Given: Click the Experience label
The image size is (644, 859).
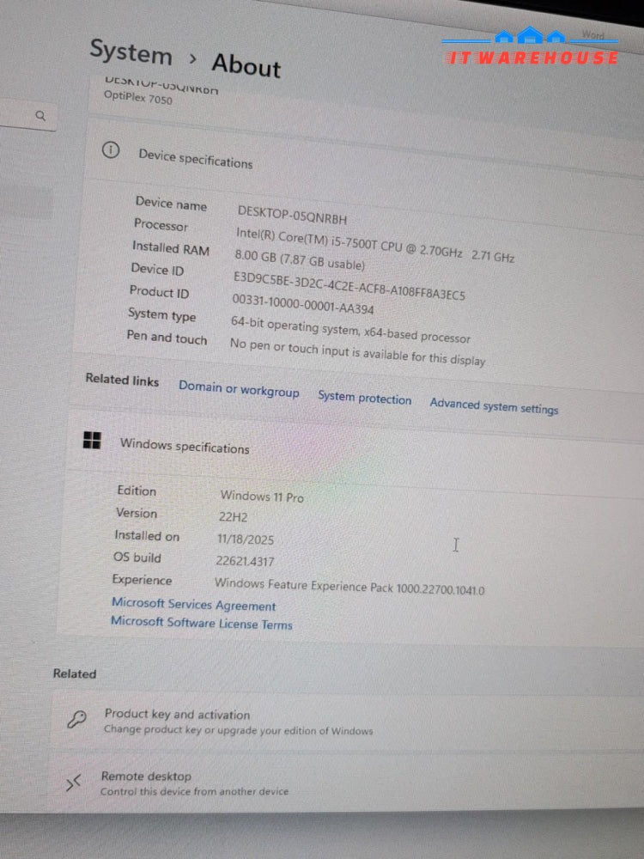Looking at the screenshot, I should [142, 579].
